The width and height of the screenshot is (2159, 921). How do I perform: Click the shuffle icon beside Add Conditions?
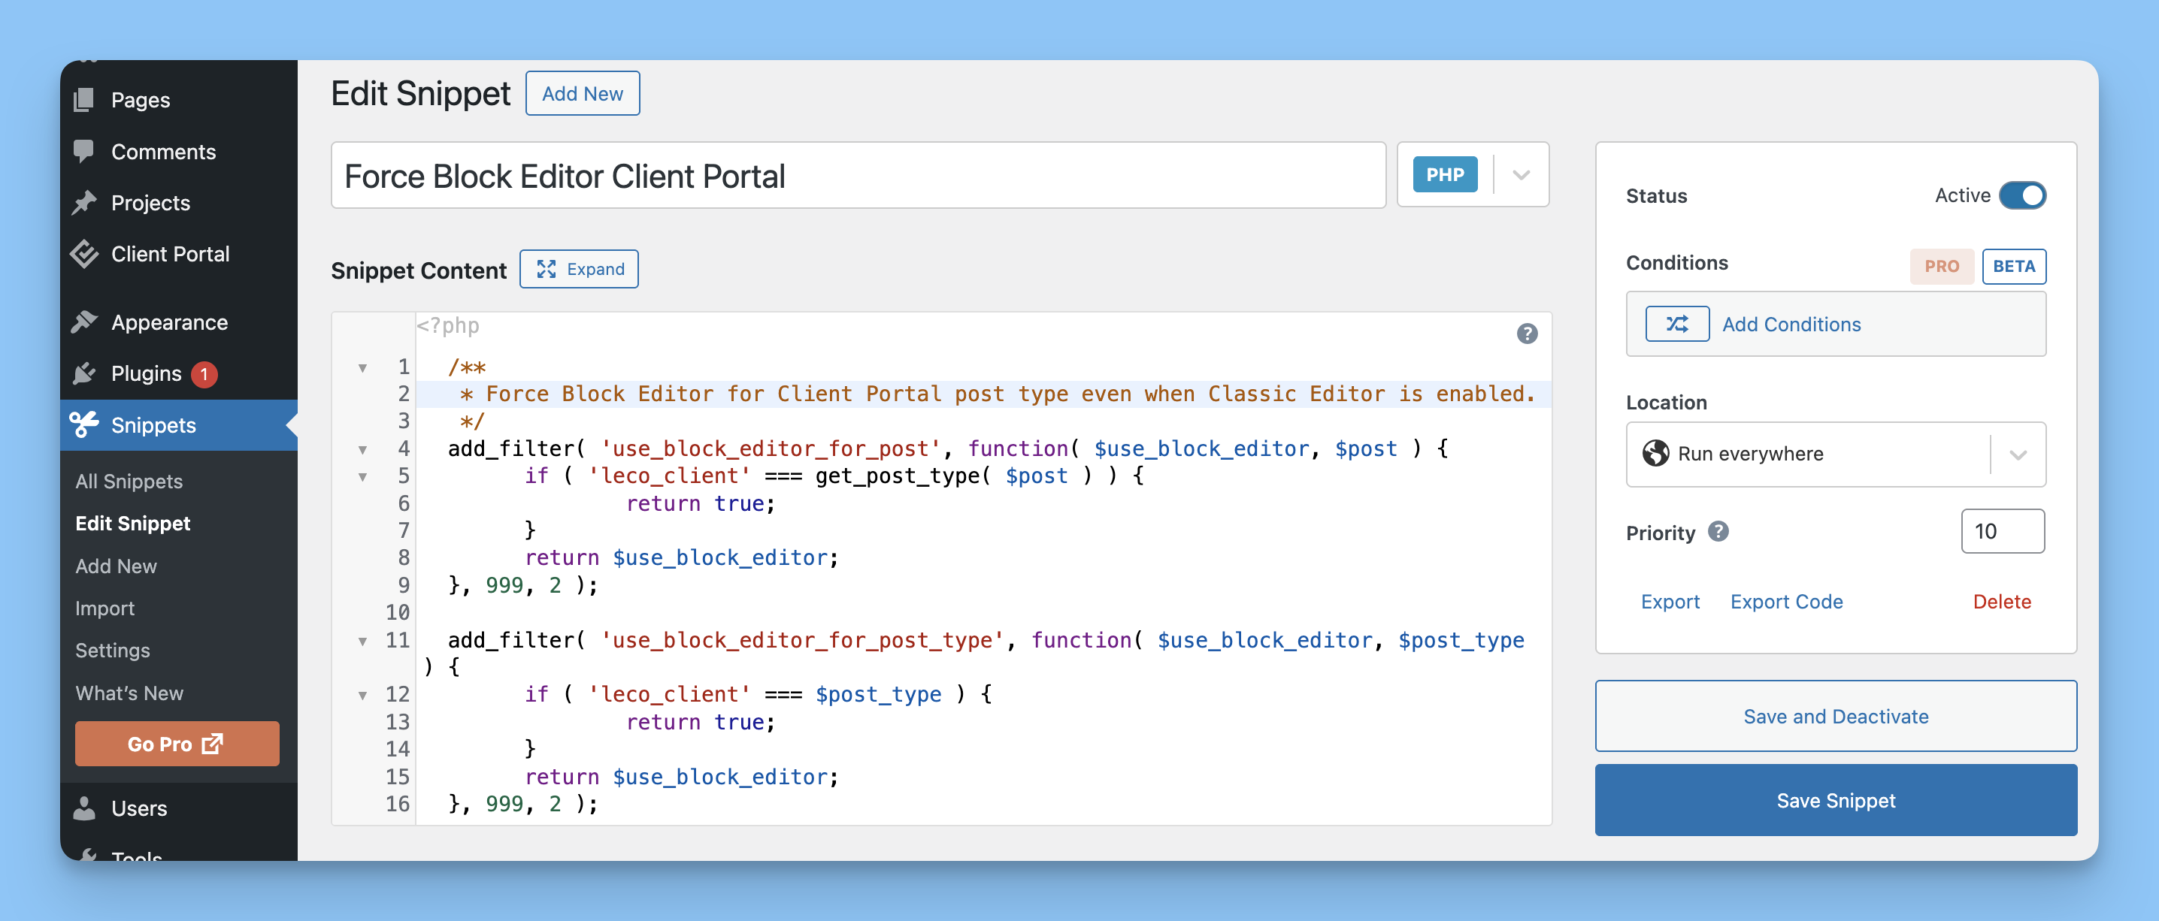click(1677, 324)
